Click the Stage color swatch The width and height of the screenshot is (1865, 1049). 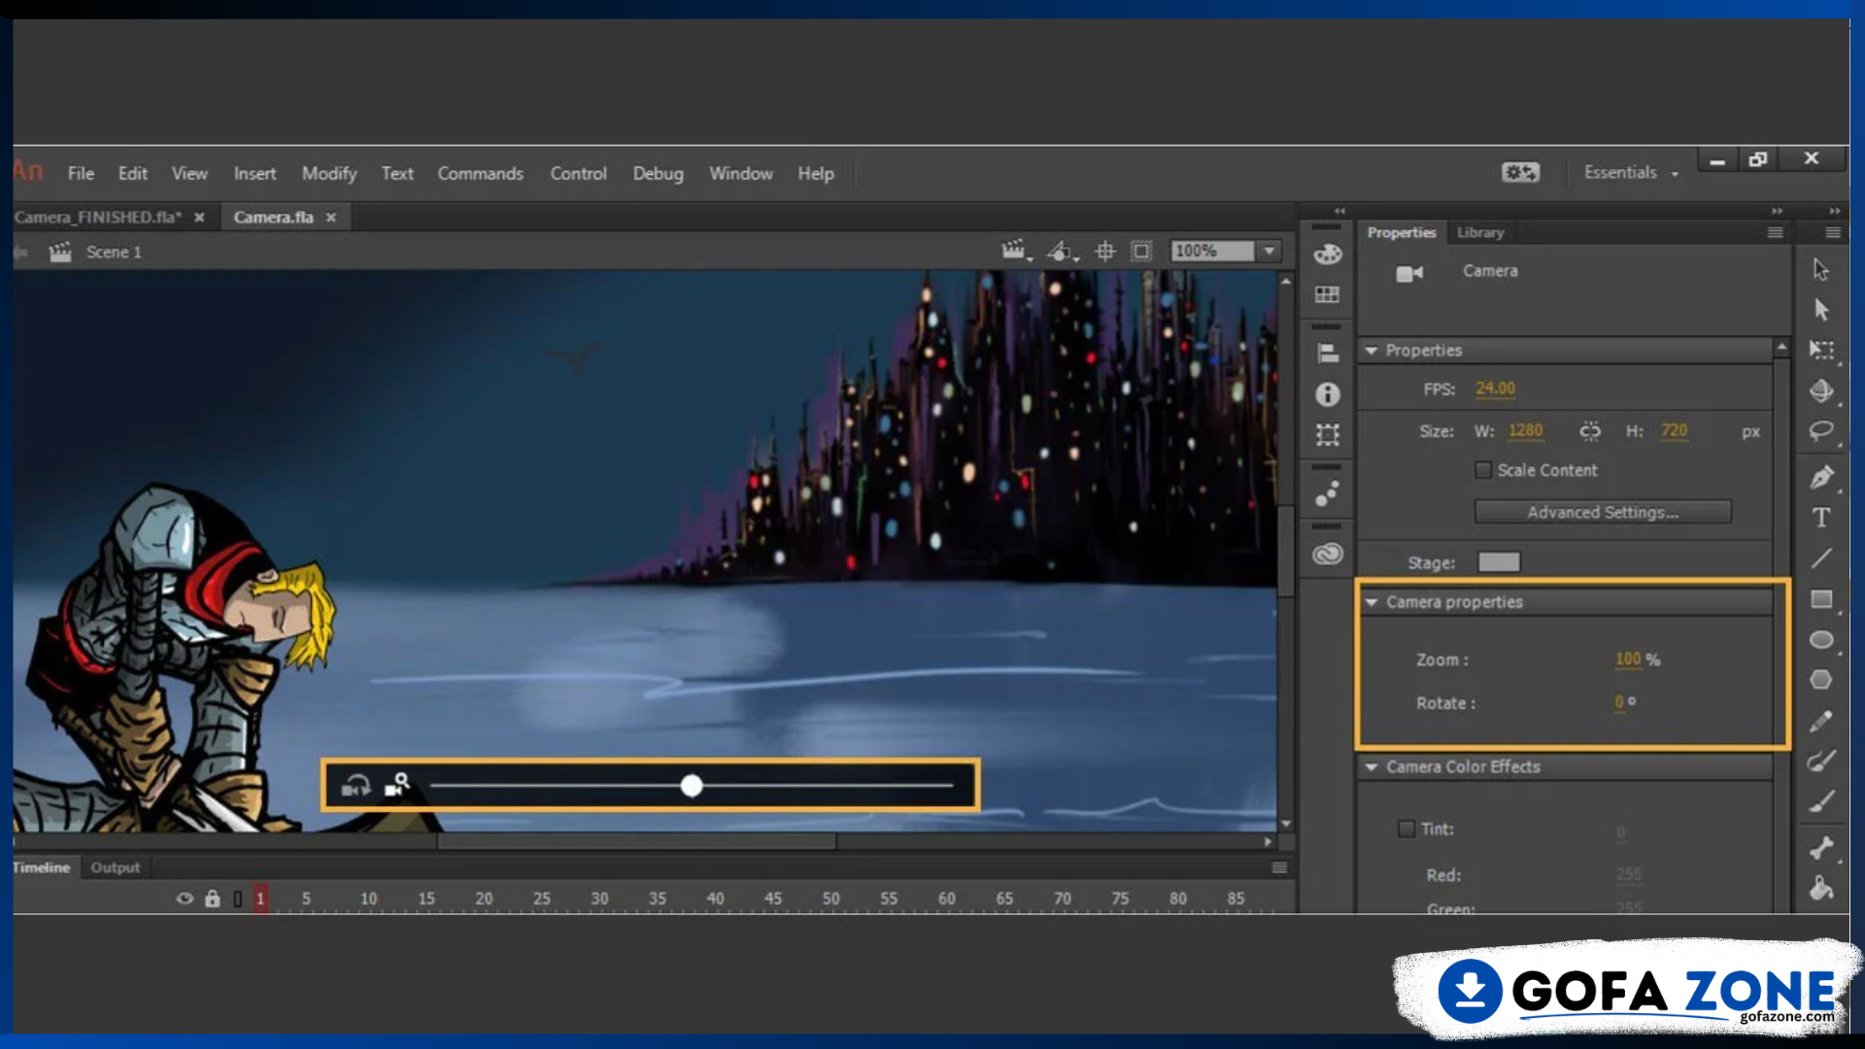tap(1499, 562)
